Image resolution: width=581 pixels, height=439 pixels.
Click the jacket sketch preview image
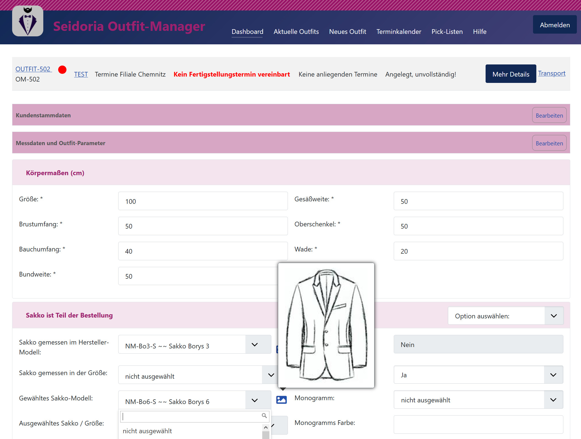click(326, 325)
